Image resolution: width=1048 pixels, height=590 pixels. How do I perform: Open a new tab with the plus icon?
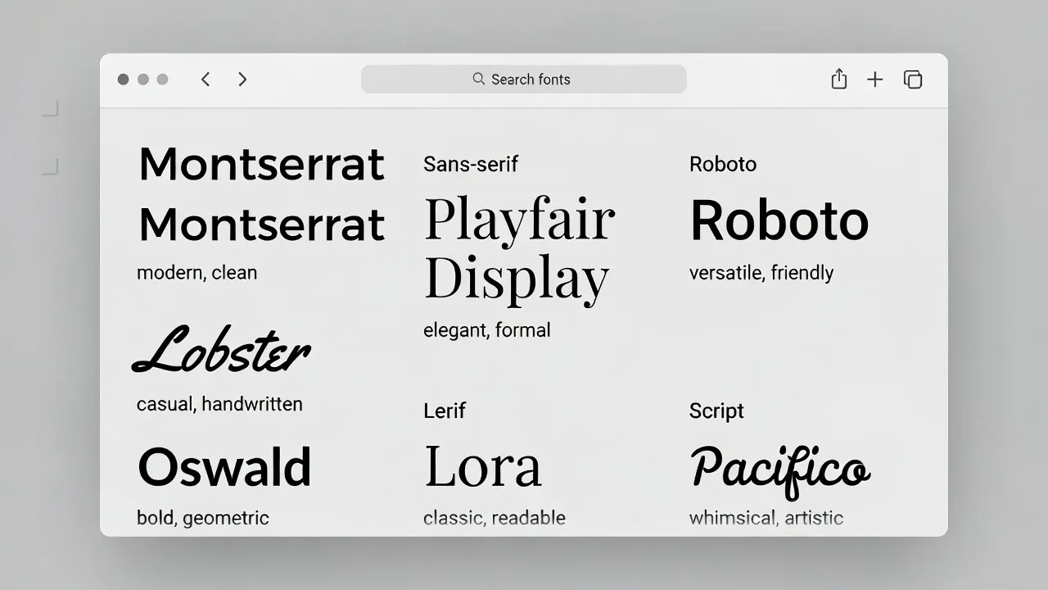click(875, 79)
